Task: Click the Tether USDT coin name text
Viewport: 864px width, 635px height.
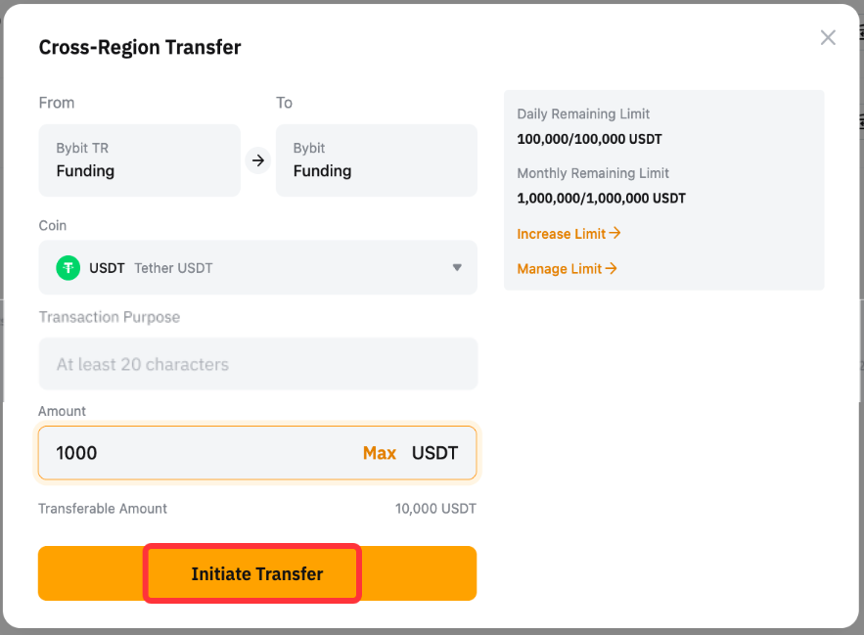Action: tap(173, 268)
